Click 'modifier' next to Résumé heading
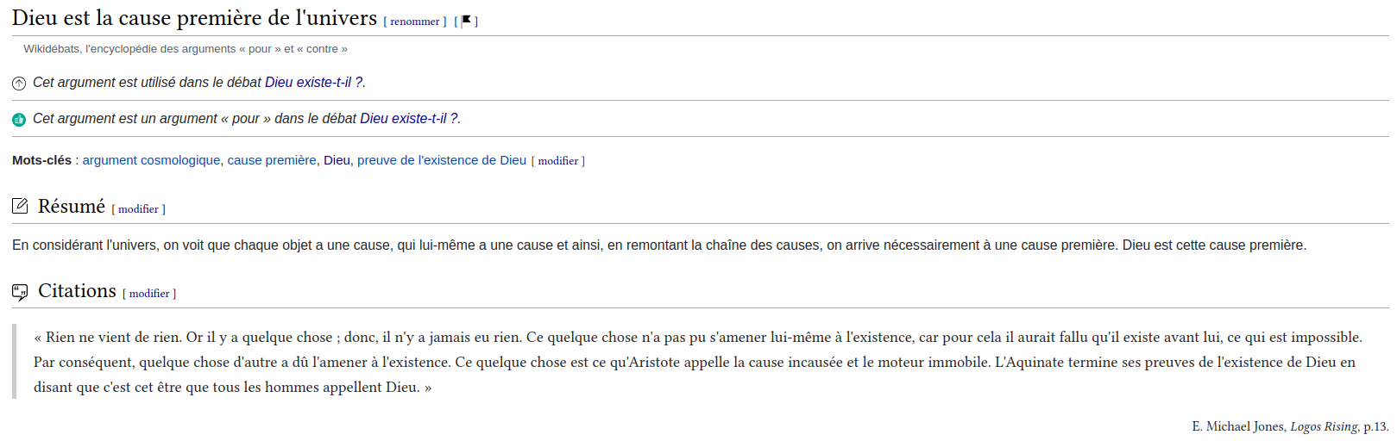 (x=138, y=209)
